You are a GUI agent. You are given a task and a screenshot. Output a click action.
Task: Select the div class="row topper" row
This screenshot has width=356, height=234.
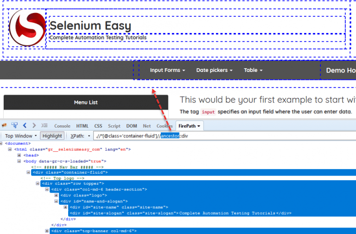click(x=198, y=183)
